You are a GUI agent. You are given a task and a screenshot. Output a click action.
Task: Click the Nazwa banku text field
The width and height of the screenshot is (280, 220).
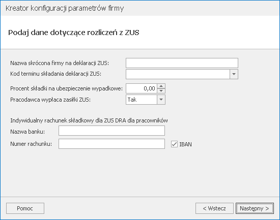(111, 131)
